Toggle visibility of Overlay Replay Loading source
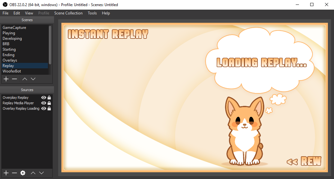The image size is (334, 179). (44, 108)
